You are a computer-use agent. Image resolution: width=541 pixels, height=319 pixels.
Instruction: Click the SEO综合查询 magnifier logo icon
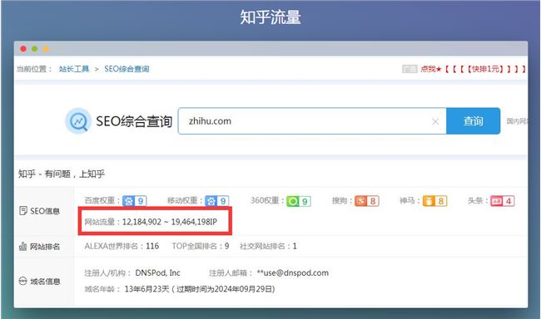pyautogui.click(x=78, y=121)
